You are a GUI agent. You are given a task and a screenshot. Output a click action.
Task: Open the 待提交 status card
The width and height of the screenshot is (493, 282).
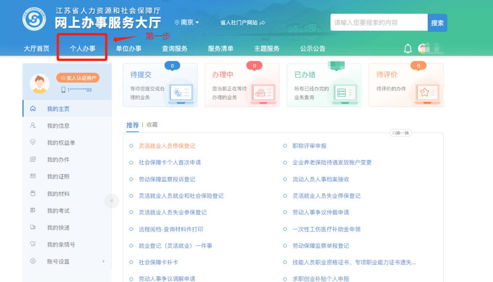[x=160, y=85]
